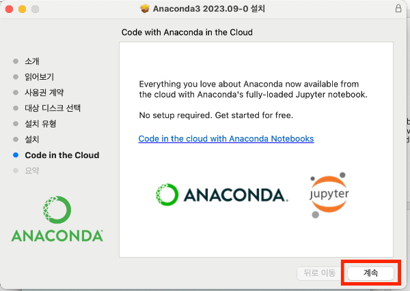Screen dimensions: 410x291
Task: Minimize the installer with the yellow button
Action: click(x=23, y=9)
